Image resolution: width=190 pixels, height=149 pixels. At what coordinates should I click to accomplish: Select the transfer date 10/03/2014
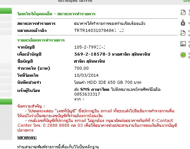86,75
